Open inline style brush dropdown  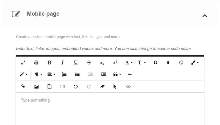point(195,62)
